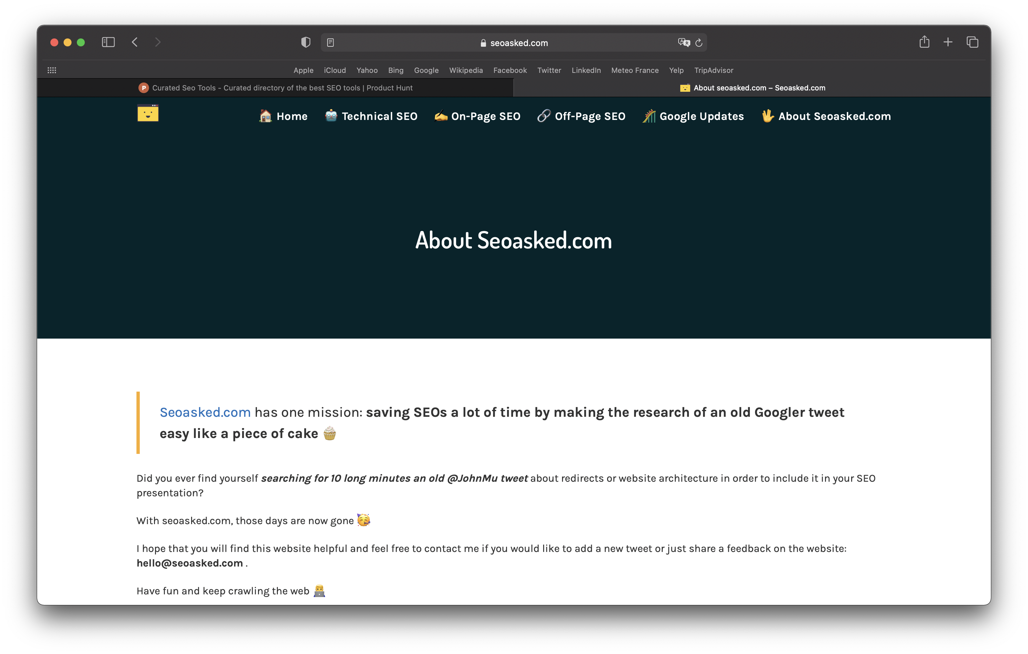The image size is (1028, 654).
Task: Reload the page with the refresh icon
Action: [699, 43]
